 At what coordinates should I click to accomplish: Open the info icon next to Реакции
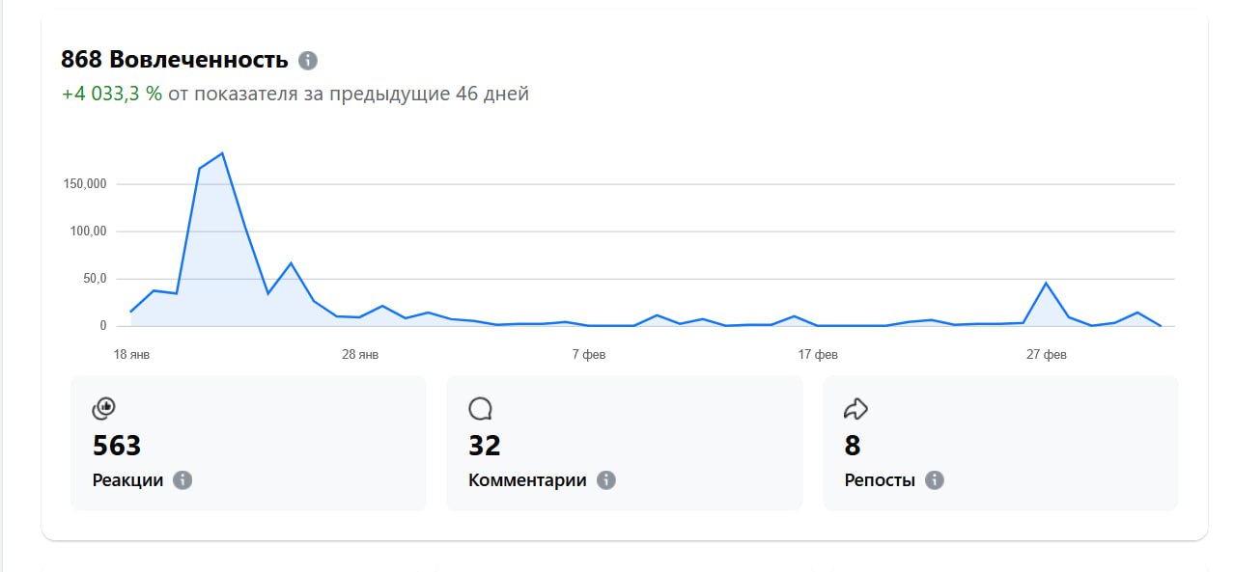tap(182, 479)
